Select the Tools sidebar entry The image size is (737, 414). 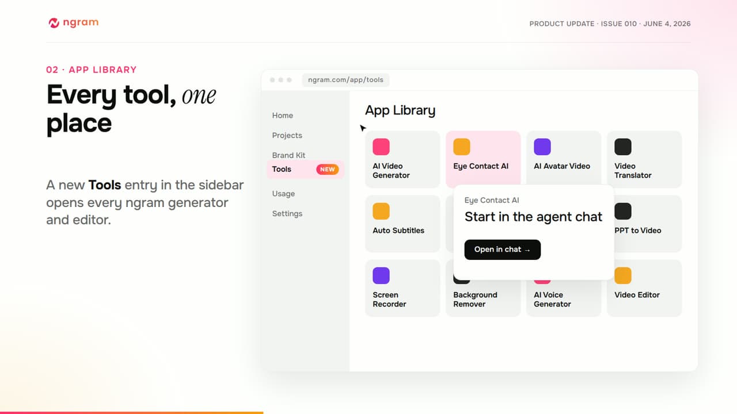306,169
